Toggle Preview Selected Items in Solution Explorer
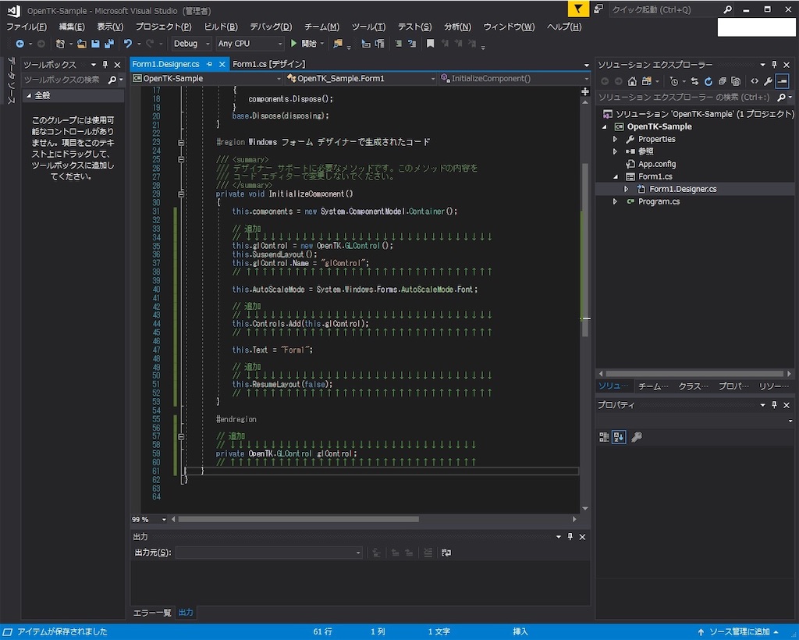The width and height of the screenshot is (799, 640). [782, 81]
